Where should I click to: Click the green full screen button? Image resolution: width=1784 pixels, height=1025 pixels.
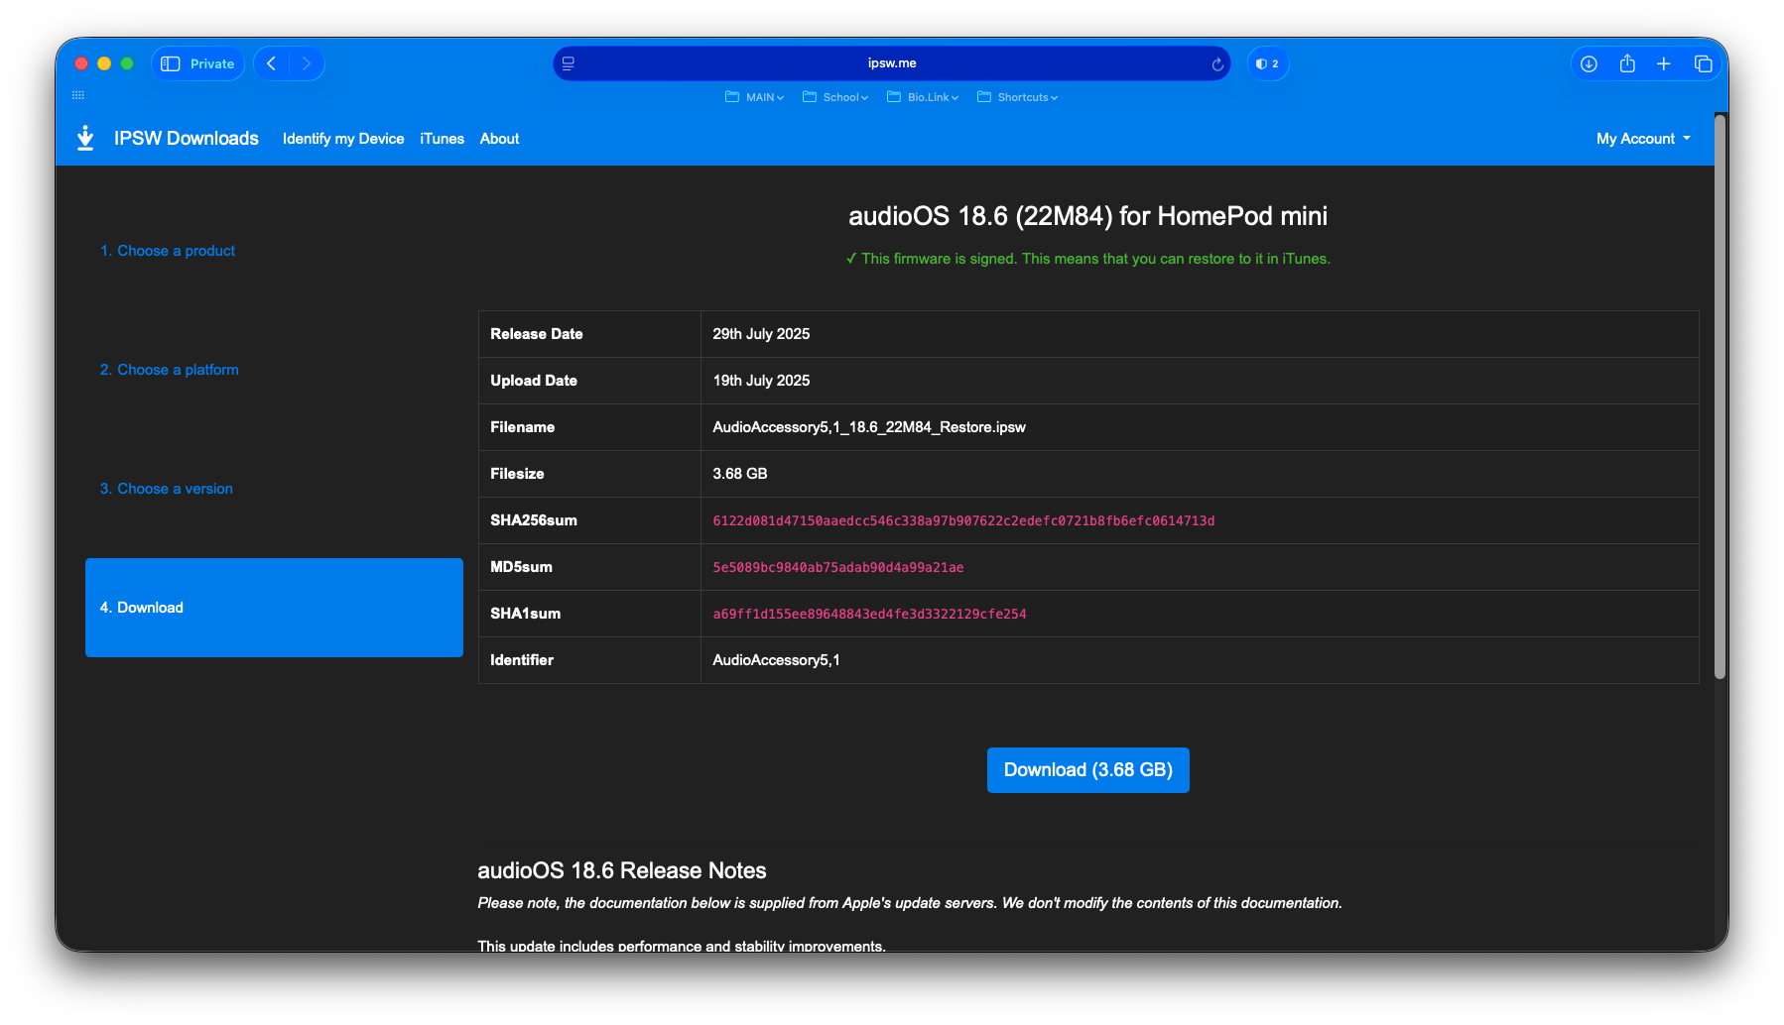(127, 63)
